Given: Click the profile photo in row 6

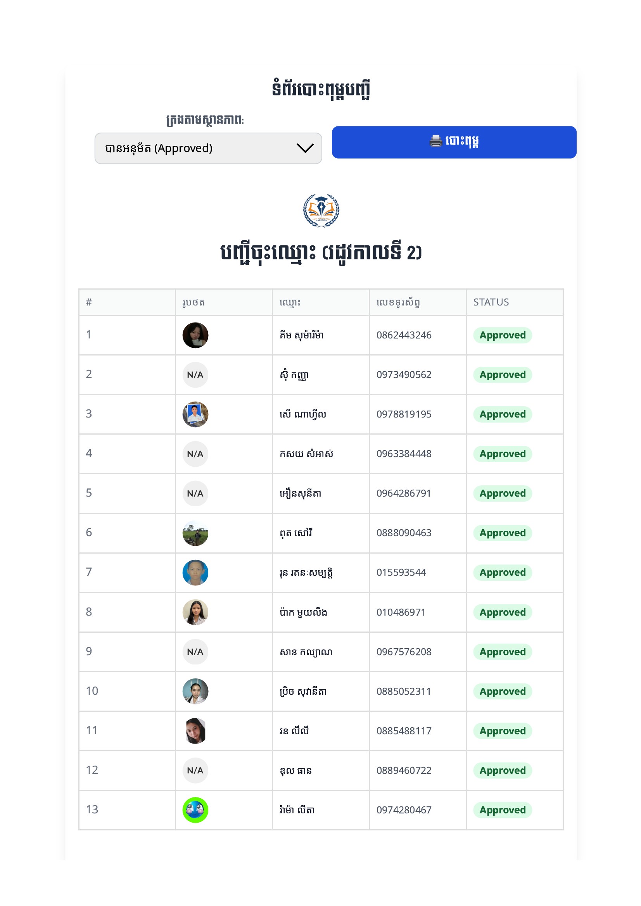Looking at the screenshot, I should [x=195, y=533].
